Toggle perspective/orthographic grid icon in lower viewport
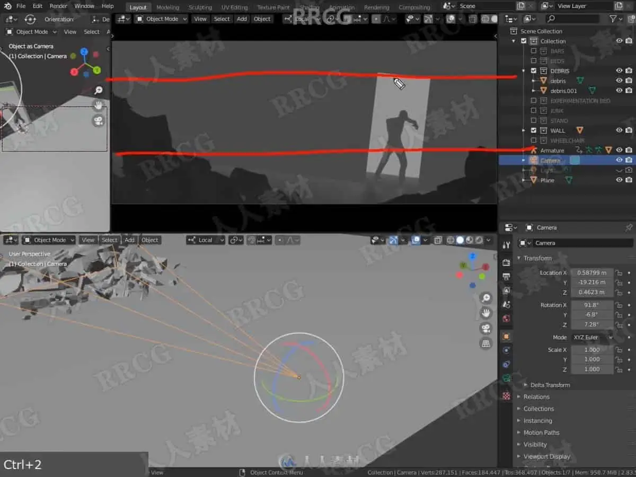The height and width of the screenshot is (477, 636). 485,344
